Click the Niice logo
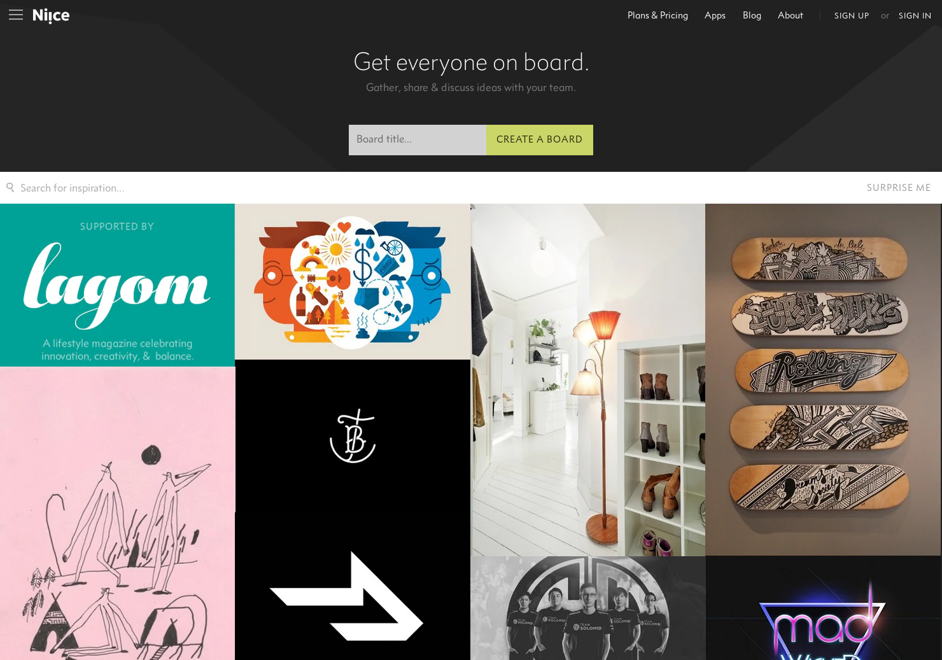 click(x=51, y=15)
